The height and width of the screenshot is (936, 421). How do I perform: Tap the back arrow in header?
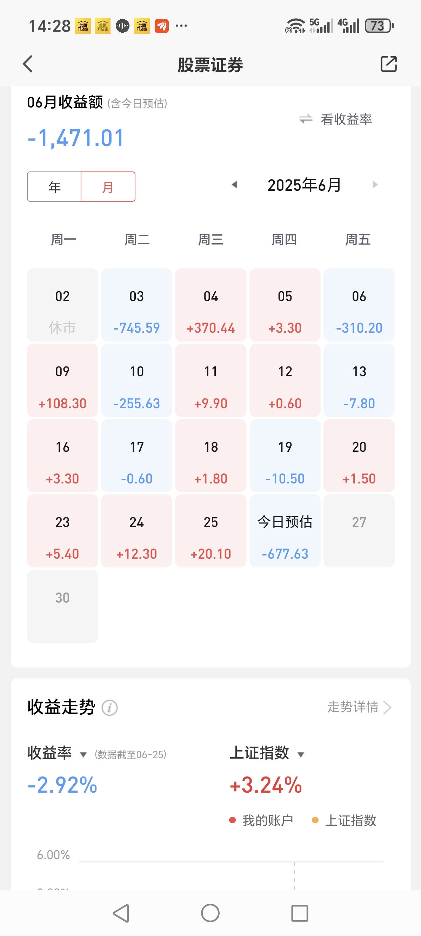coord(28,64)
